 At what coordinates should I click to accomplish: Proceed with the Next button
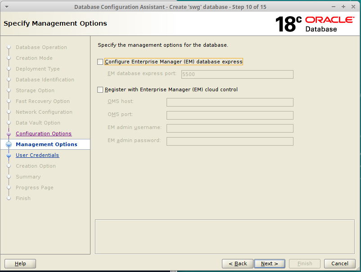coord(270,263)
